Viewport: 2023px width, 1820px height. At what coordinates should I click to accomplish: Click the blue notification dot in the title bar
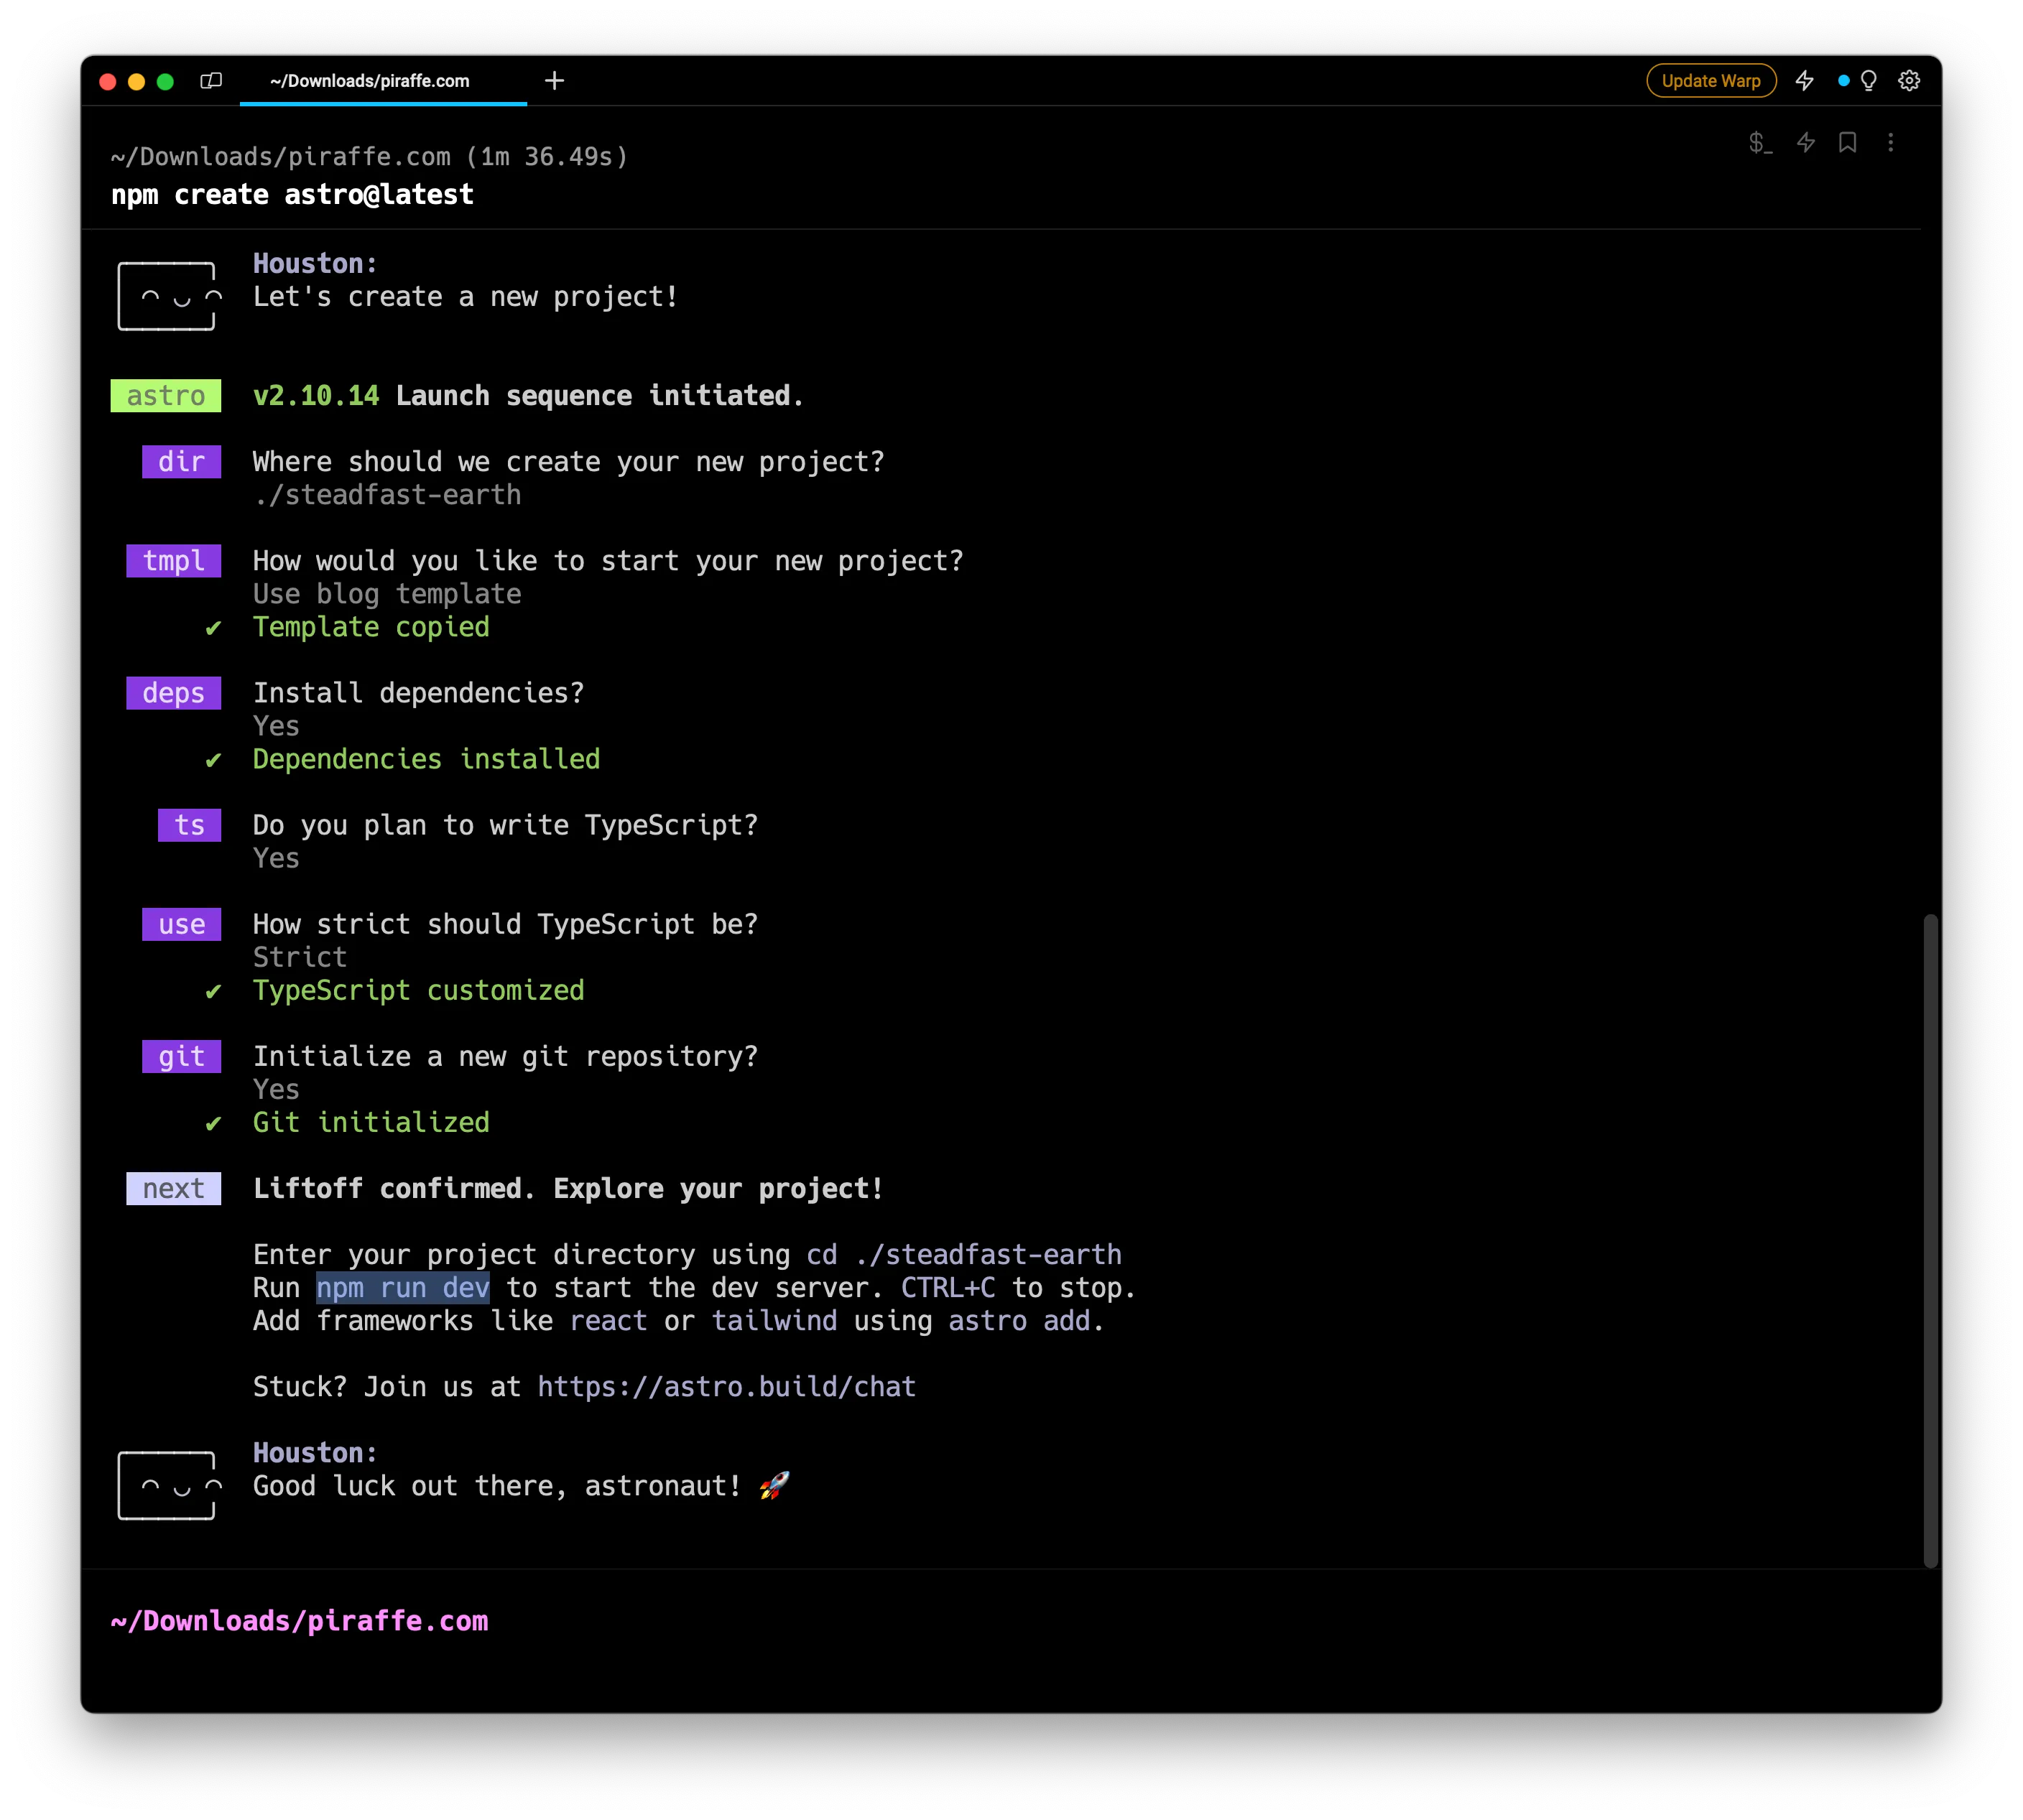(1844, 81)
